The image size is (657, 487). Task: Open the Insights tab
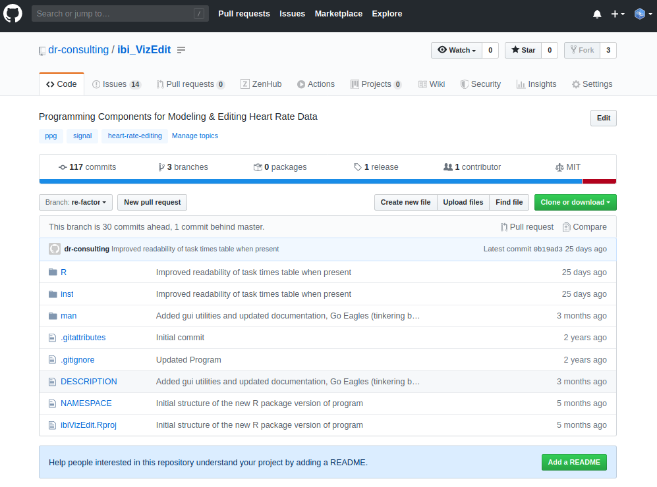click(x=536, y=84)
